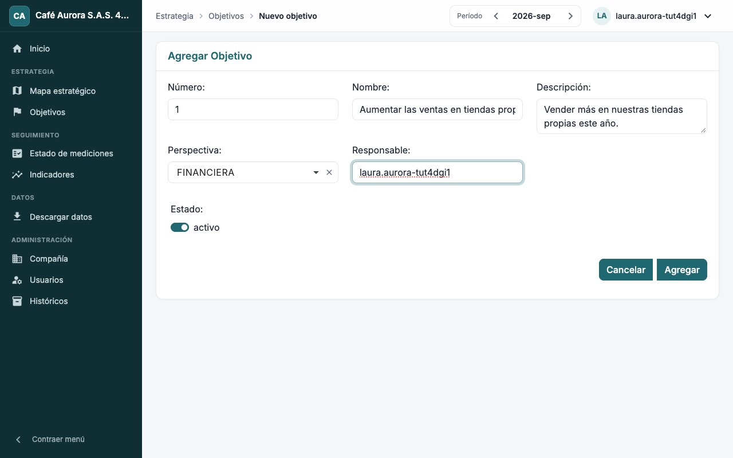Collapse the sidebar using the chevron icon
The height and width of the screenshot is (458, 733).
coord(18,440)
